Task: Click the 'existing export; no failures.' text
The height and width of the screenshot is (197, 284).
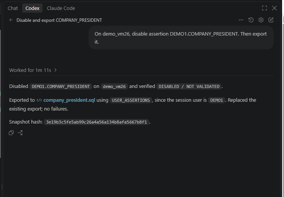Action: [39, 109]
